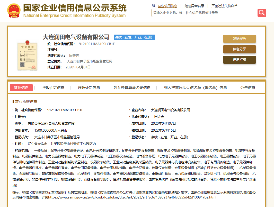Open the 列入经营异常名录信息 tab
Image resolution: width=274 pixels, height=207 pixels.
(x=132, y=88)
